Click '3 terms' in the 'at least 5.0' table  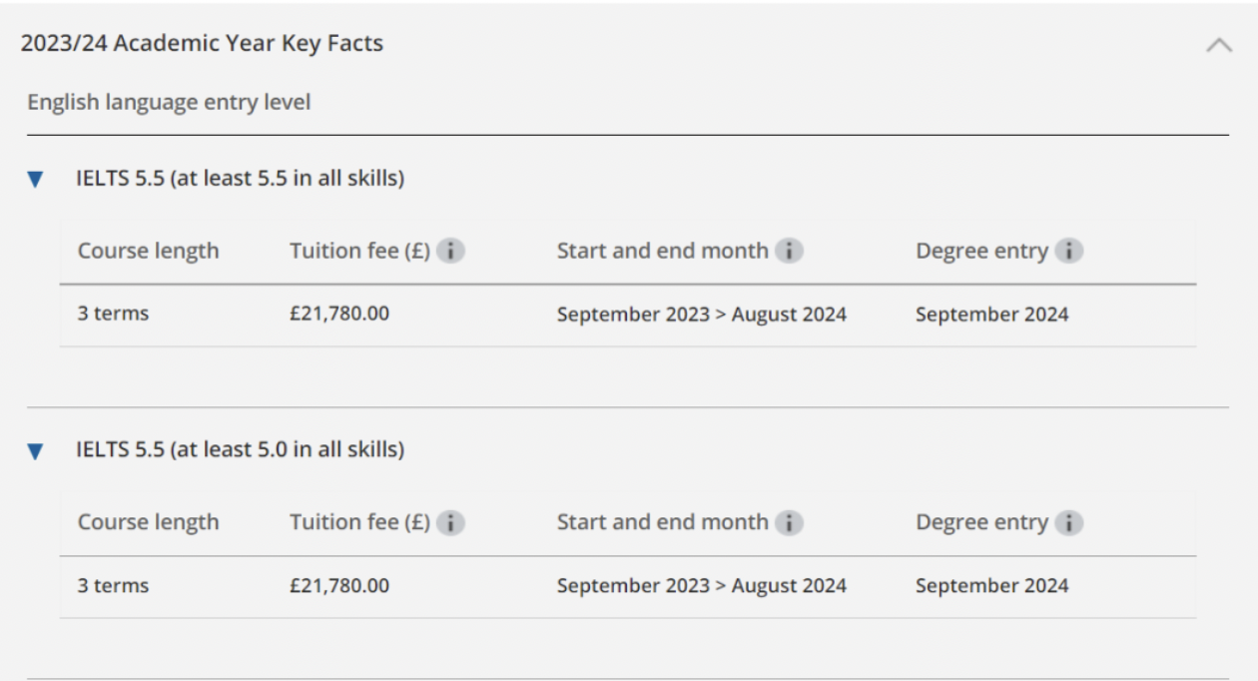click(113, 586)
